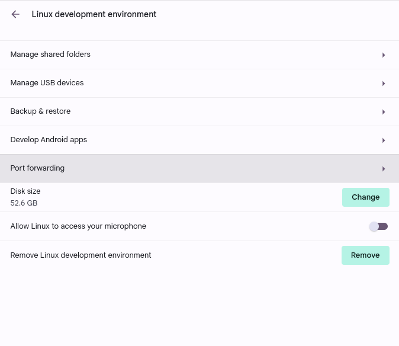Screen dimensions: 399x346
Task: Click the Backup & restore arrow icon
Action: 384,112
